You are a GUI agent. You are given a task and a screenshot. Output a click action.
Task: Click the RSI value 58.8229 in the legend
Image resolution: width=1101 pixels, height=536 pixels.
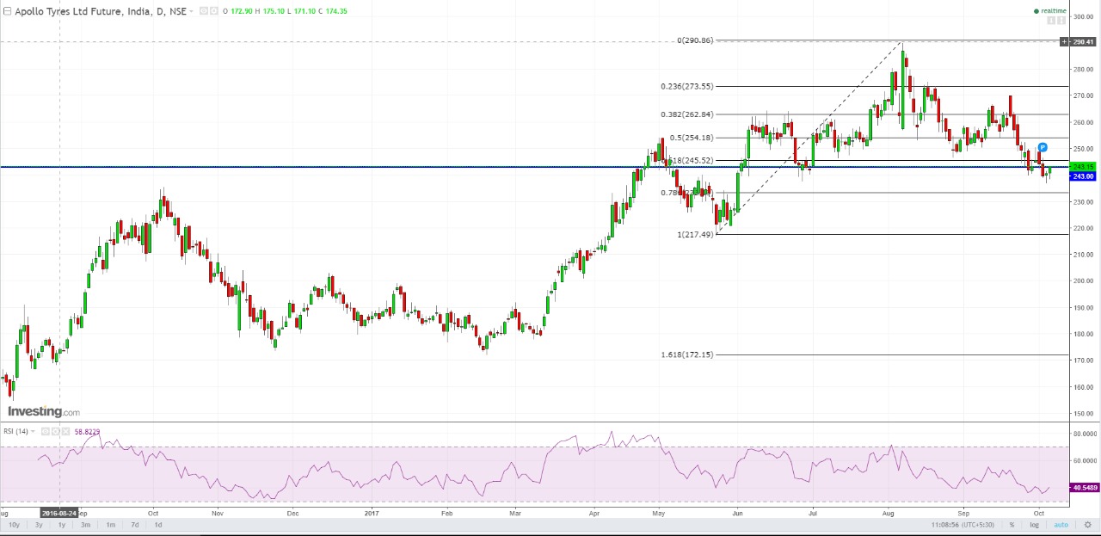tap(87, 431)
